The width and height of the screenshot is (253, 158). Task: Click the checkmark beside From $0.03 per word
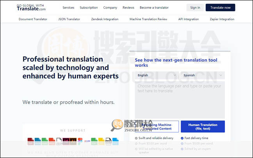click(x=136, y=144)
